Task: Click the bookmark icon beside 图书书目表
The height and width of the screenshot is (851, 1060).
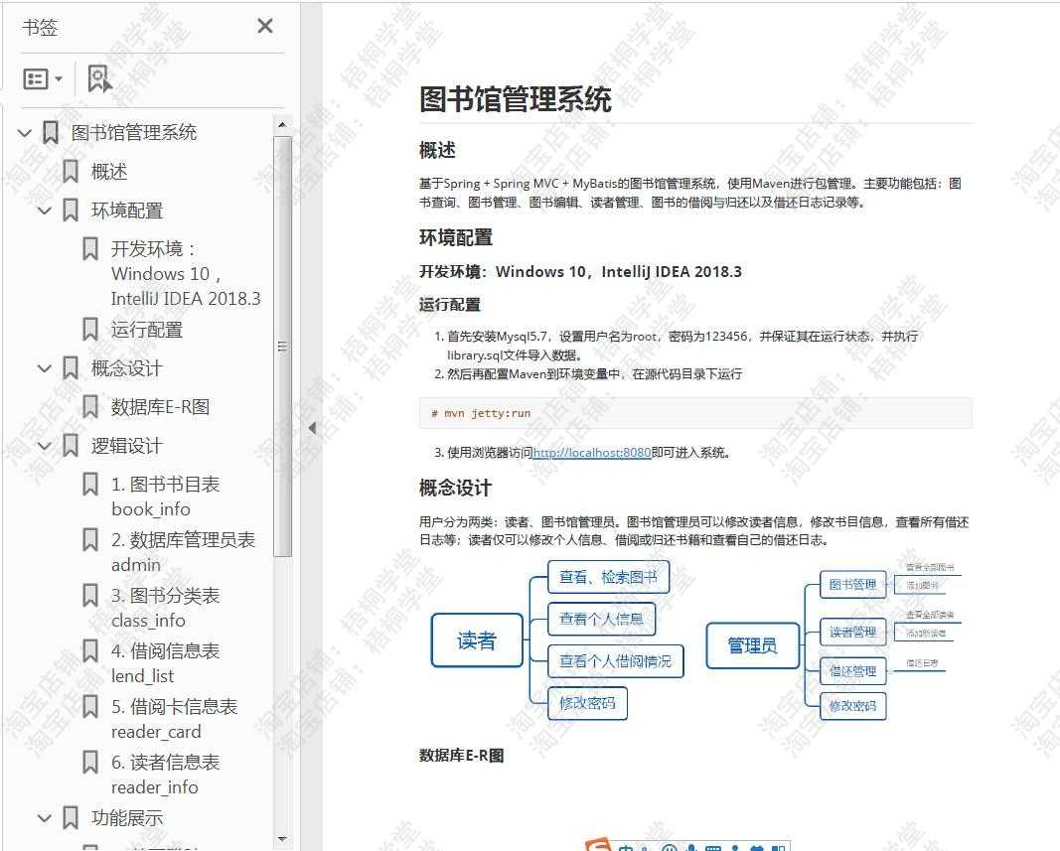Action: [90, 485]
